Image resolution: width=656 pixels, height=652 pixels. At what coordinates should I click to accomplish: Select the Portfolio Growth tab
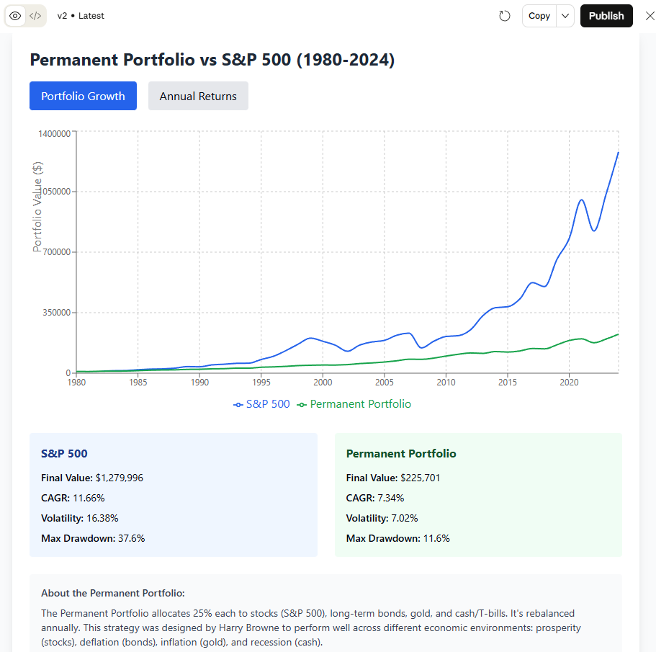coord(83,96)
